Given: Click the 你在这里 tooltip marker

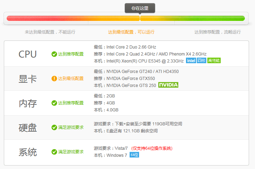Looking at the screenshot, I should [x=140, y=8].
